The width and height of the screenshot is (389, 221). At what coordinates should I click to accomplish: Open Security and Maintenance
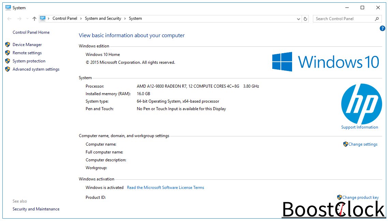click(36, 209)
